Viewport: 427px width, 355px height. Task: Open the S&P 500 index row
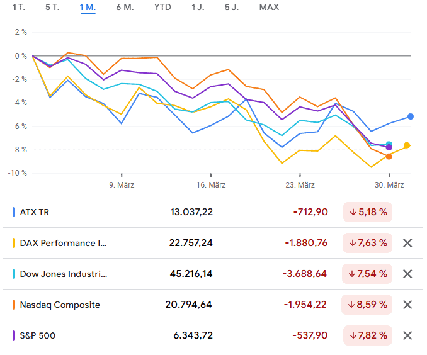pos(38,335)
